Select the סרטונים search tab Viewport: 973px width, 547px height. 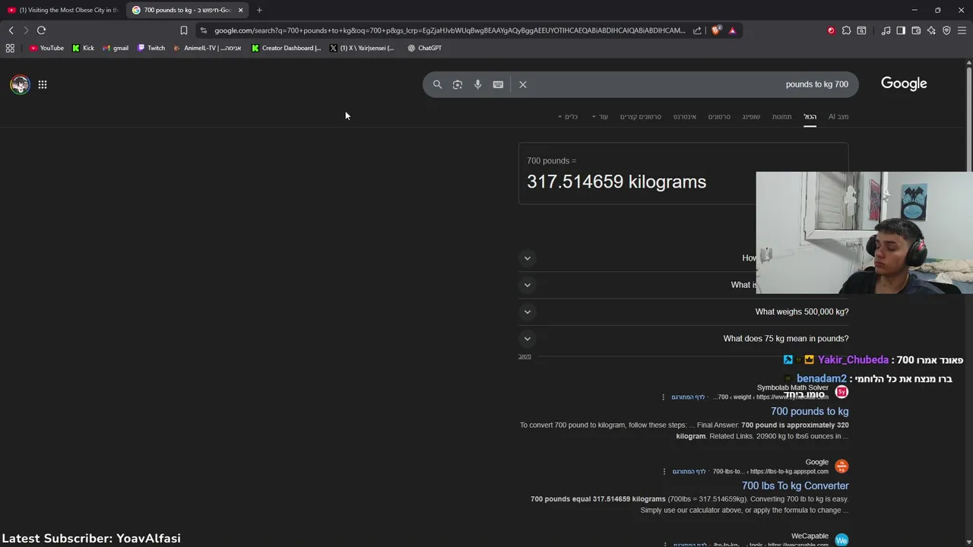click(719, 116)
